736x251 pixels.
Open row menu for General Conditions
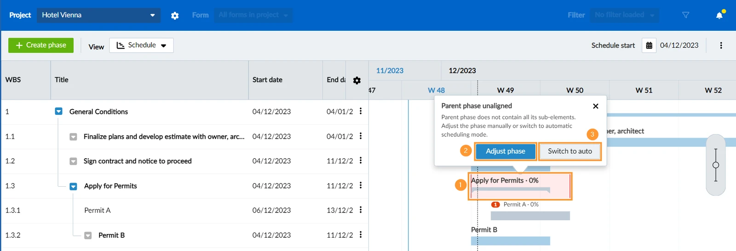(361, 111)
